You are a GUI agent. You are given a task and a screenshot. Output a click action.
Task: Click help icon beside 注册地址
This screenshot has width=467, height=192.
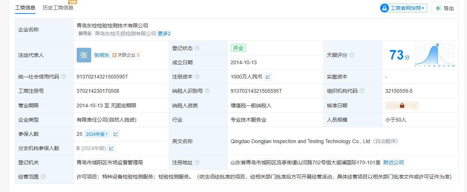click(197, 162)
